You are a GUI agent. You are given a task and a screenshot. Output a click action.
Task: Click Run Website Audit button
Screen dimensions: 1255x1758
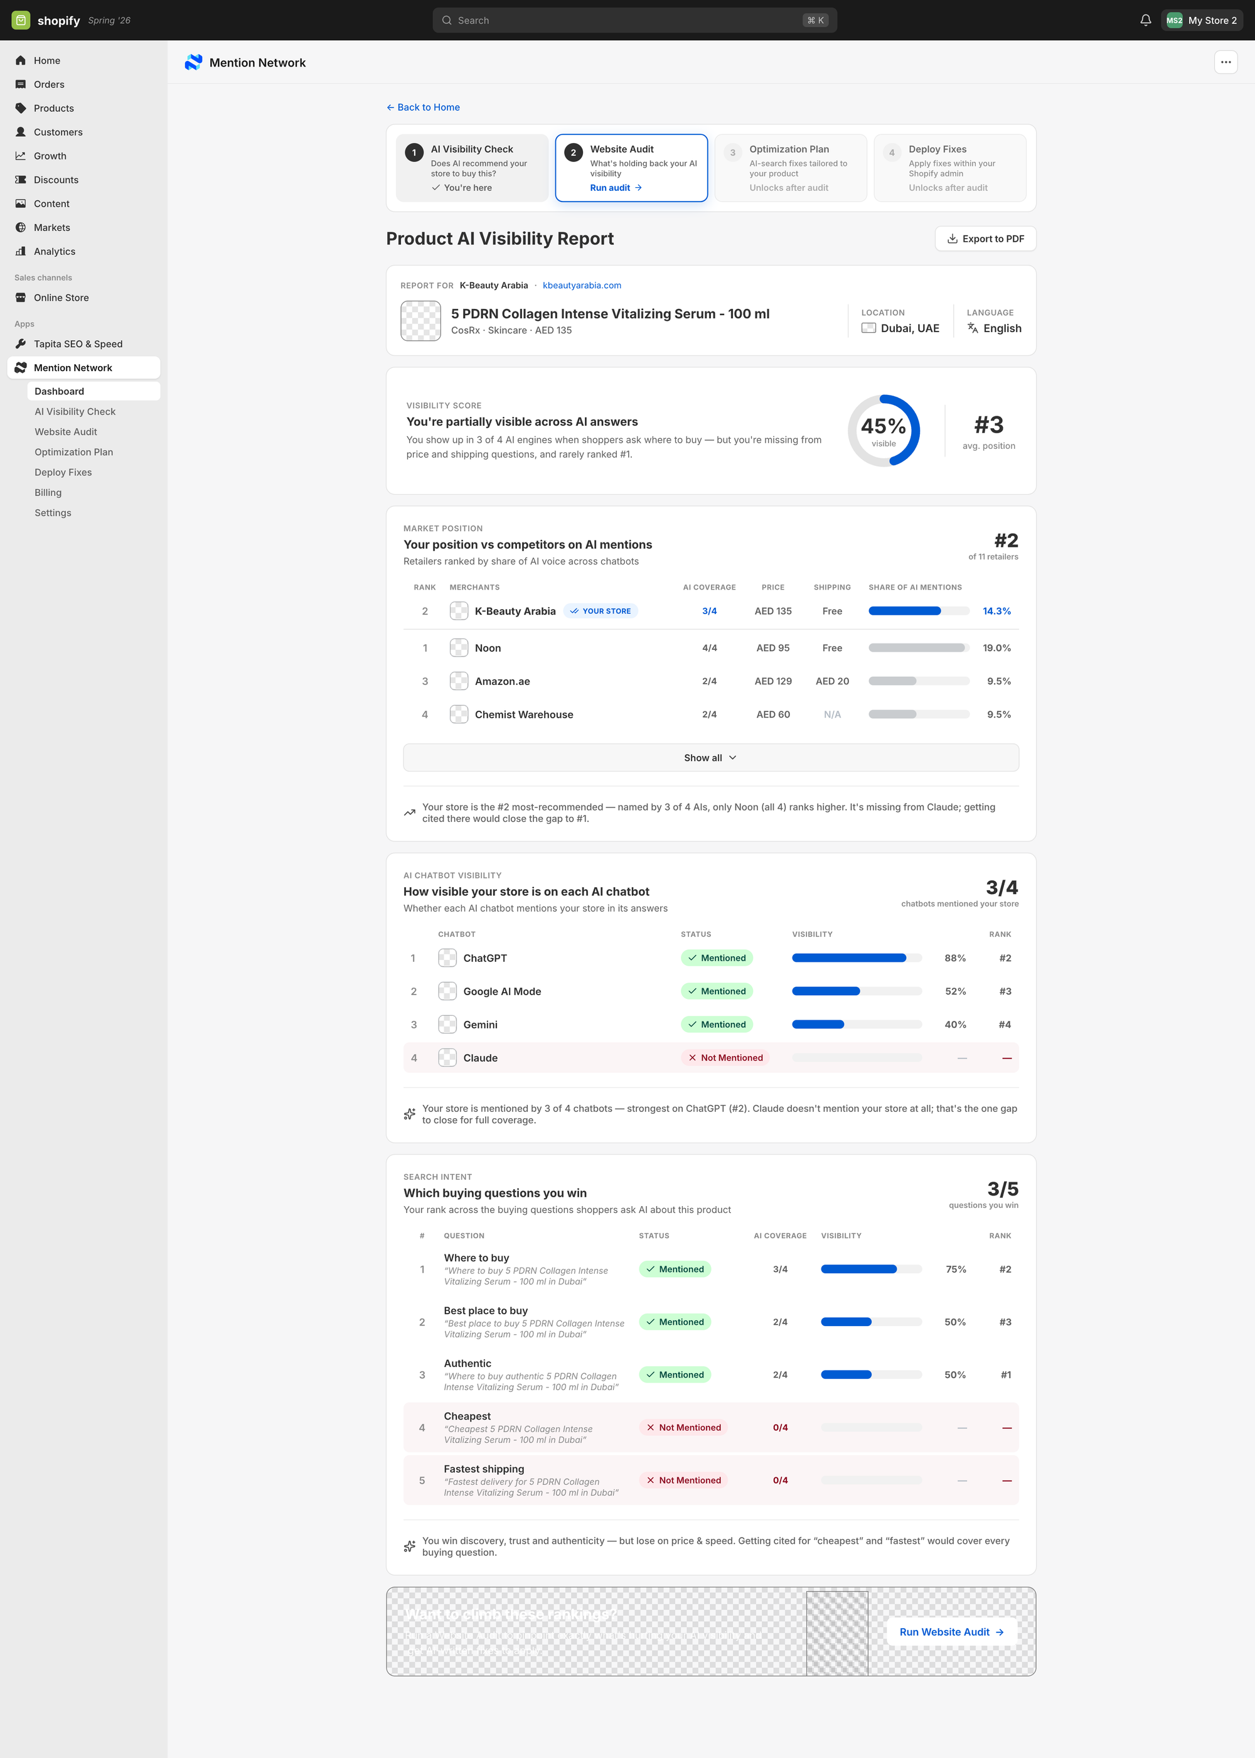(x=951, y=1632)
